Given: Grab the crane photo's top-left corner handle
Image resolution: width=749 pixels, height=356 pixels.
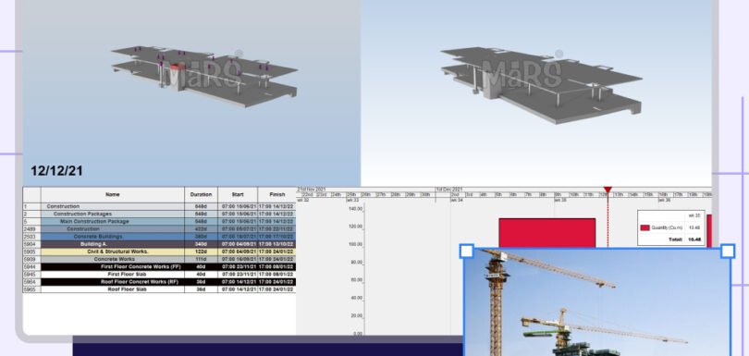Looking at the screenshot, I should (466, 251).
